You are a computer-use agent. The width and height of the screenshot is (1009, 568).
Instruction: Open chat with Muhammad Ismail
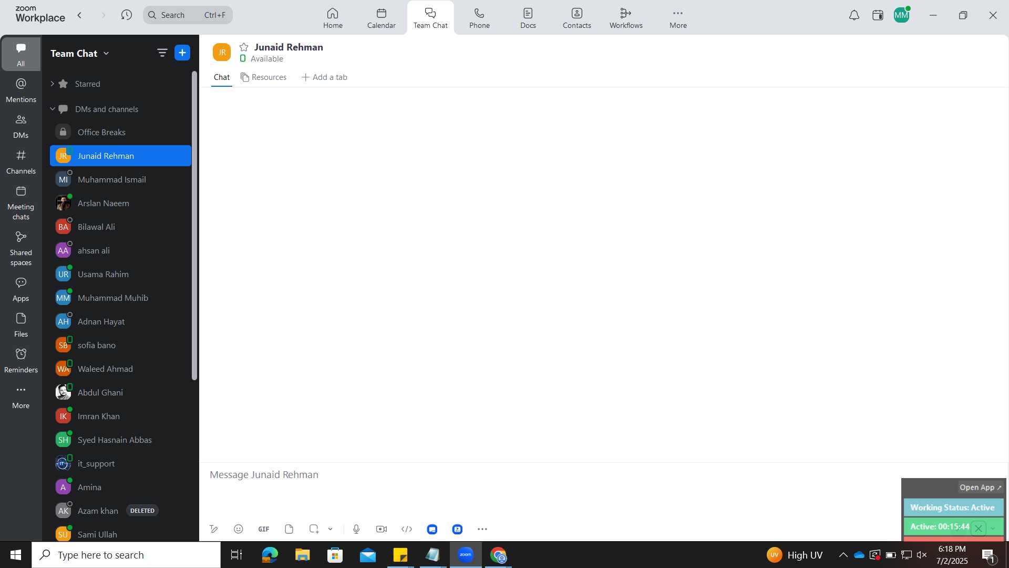click(x=120, y=179)
